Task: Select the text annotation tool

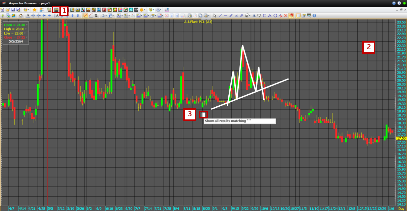Action: tap(254, 15)
